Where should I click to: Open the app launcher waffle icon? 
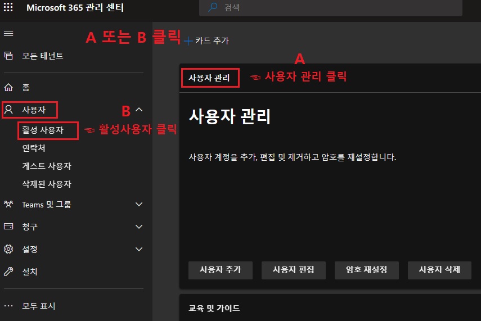[8, 7]
